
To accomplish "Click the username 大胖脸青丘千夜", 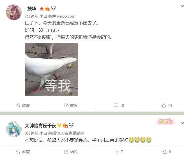I will (x=40, y=126).
